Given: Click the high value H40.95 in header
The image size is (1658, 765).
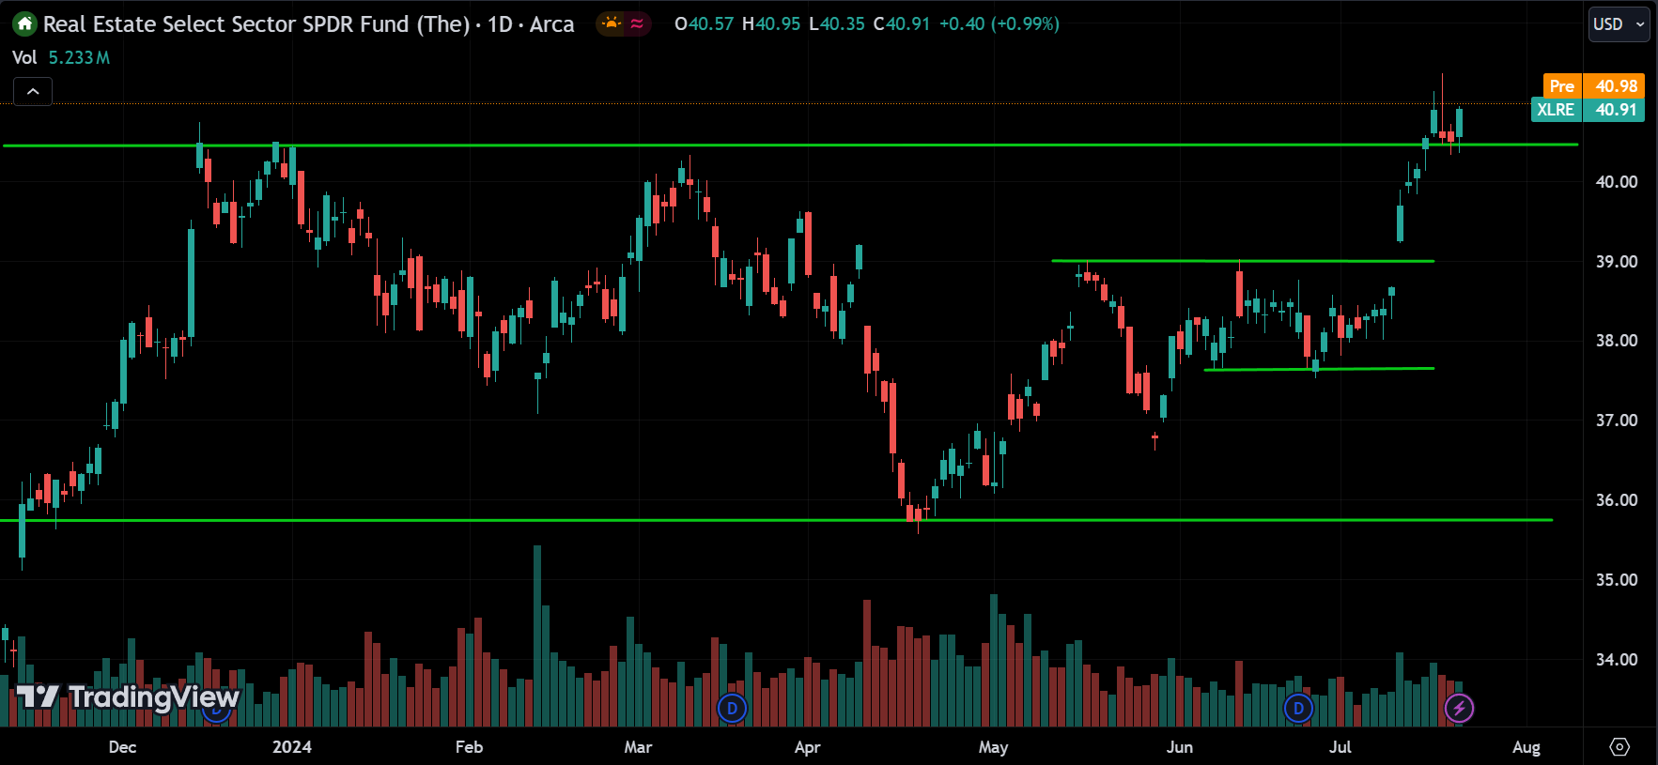Looking at the screenshot, I should (771, 24).
